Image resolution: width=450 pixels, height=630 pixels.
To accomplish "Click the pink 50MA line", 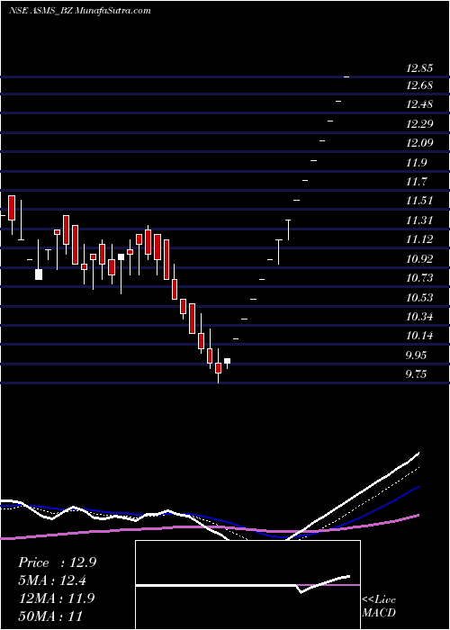I will click(209, 526).
